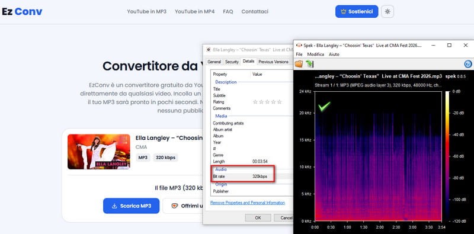This screenshot has width=474, height=234.
Task: Go to FAQ page
Action: tap(228, 11)
